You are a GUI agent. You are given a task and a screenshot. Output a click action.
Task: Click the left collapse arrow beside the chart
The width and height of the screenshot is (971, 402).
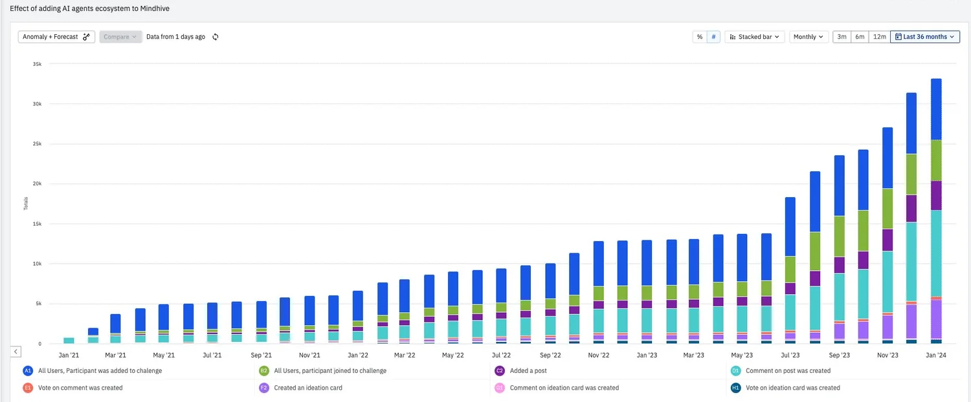[16, 351]
